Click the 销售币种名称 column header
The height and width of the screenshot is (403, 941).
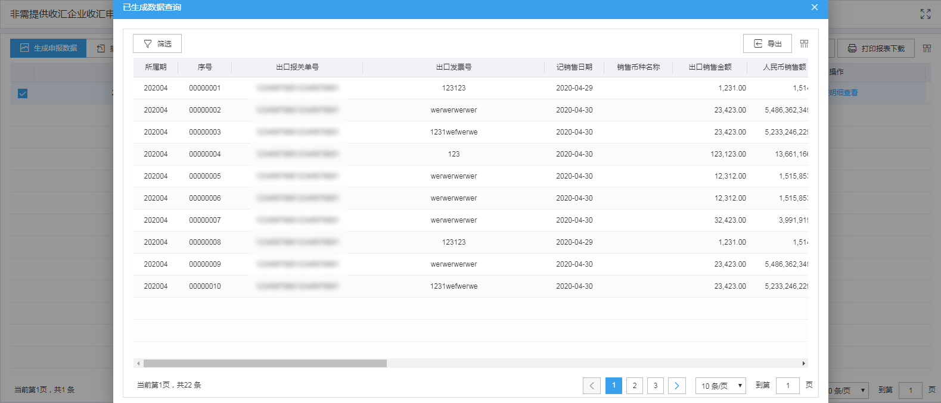point(638,67)
